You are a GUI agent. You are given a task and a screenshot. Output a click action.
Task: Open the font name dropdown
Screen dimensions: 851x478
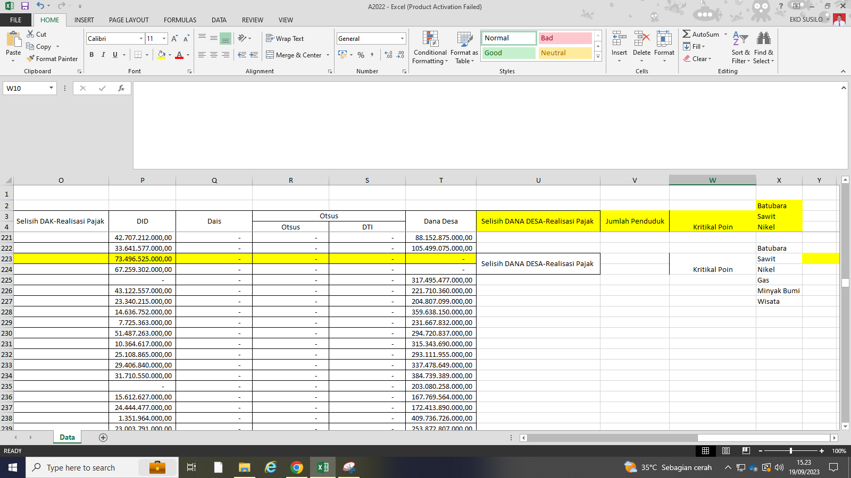point(141,39)
